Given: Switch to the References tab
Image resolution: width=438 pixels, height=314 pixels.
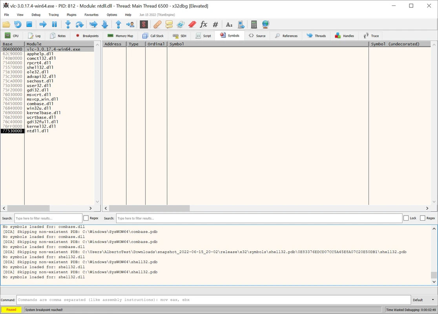Looking at the screenshot, I should 287,36.
